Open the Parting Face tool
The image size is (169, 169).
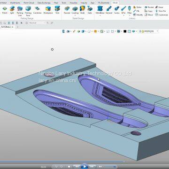tap(28, 11)
